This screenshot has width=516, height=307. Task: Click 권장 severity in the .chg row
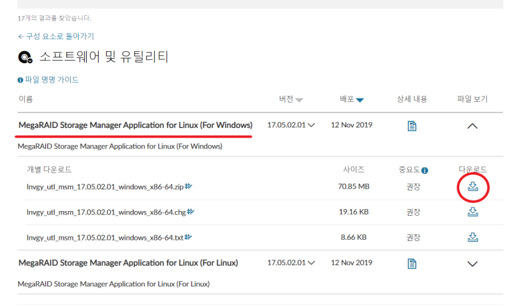(x=413, y=212)
